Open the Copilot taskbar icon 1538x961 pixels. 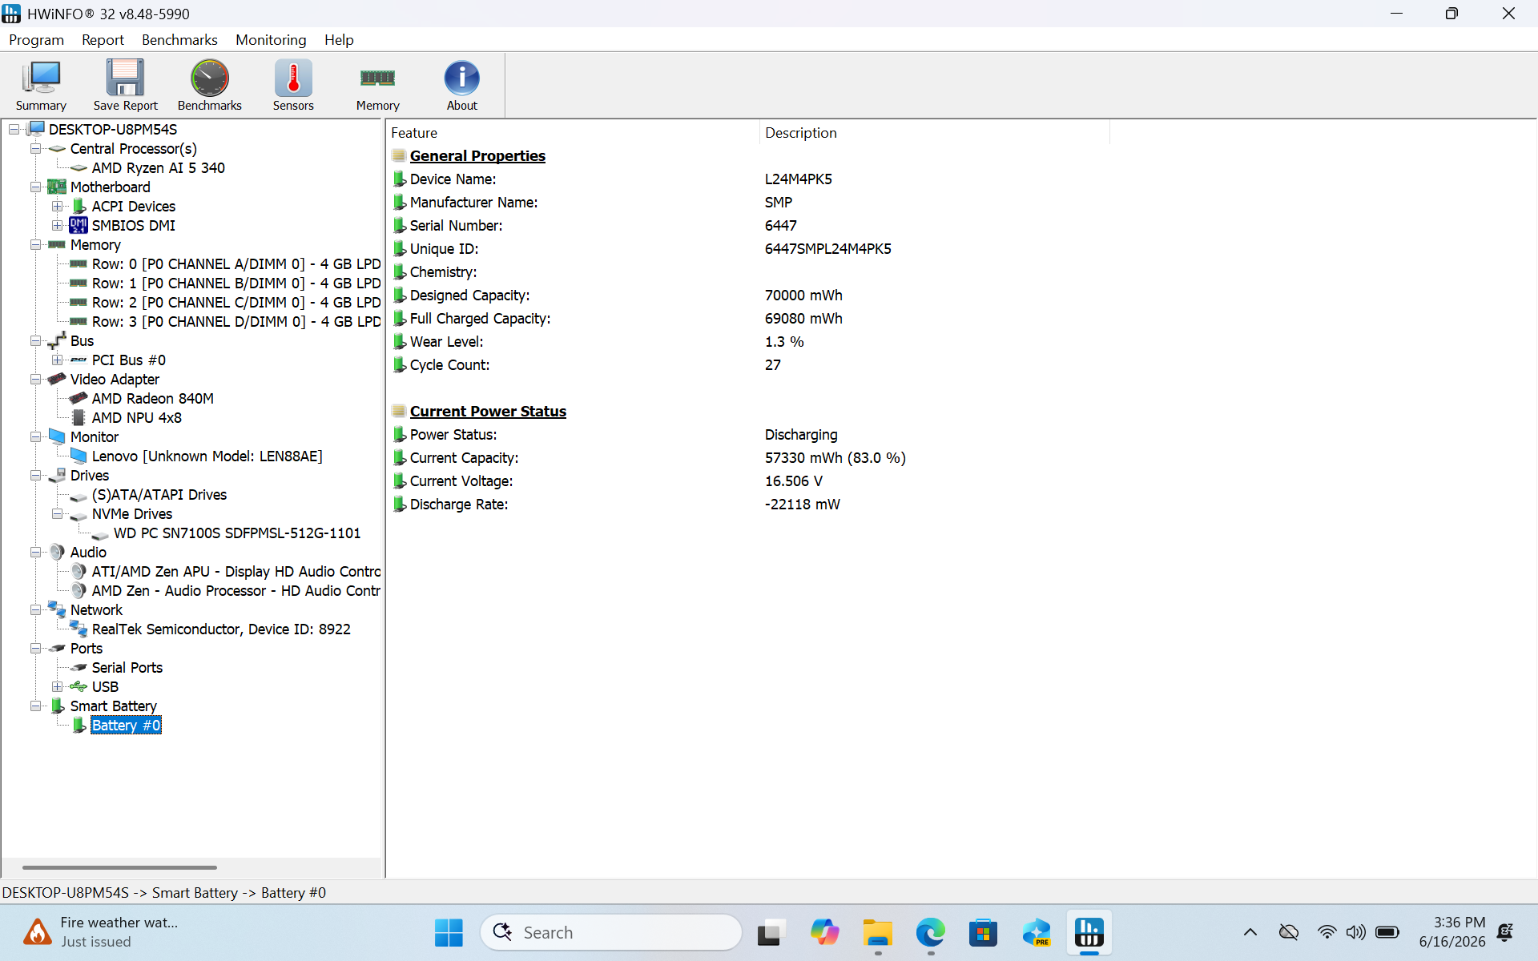tap(824, 932)
